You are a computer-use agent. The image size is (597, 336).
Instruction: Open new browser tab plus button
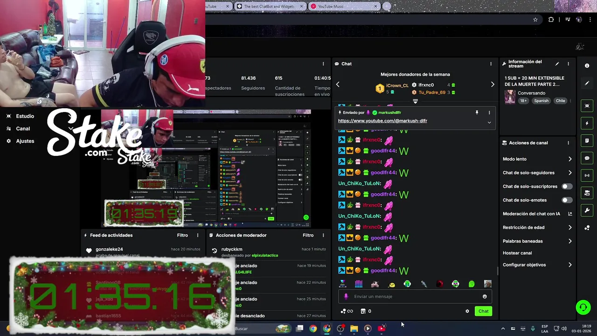(x=386, y=6)
